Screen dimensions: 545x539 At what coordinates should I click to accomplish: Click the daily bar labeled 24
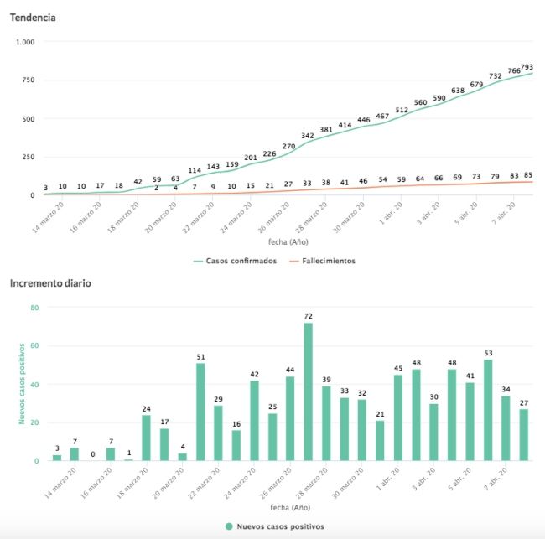pyautogui.click(x=146, y=438)
